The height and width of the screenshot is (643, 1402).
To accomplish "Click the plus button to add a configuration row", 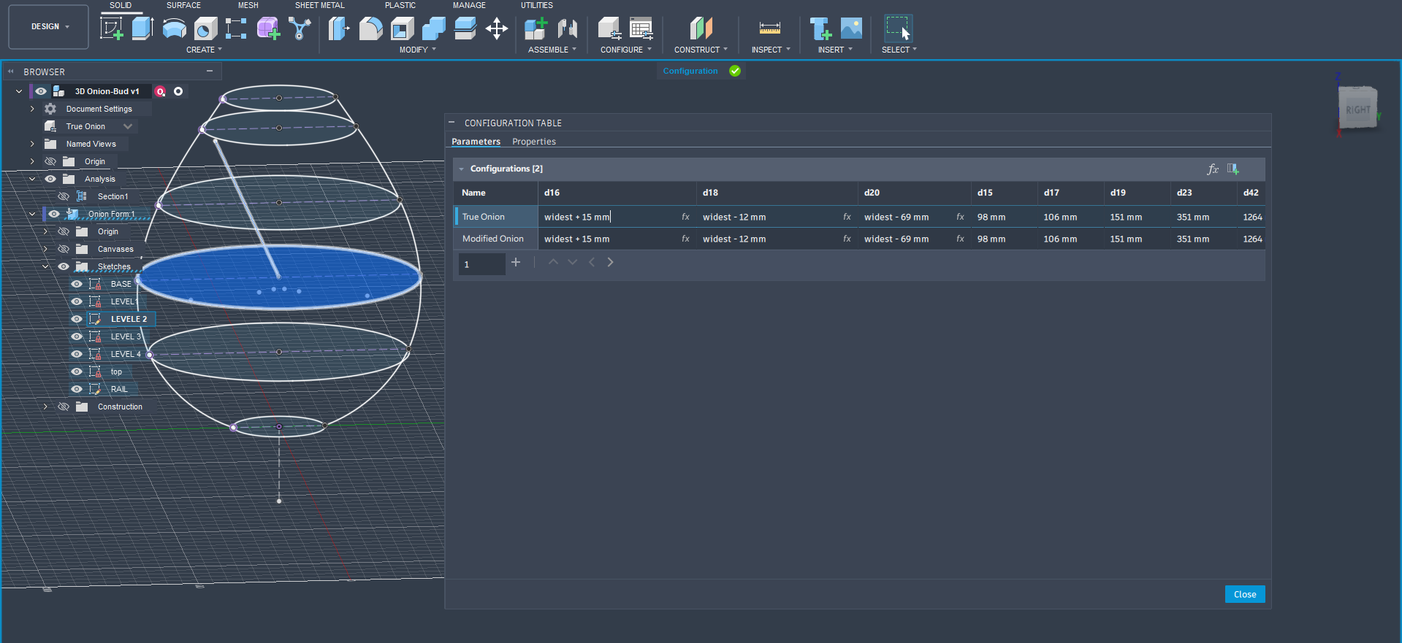I will (516, 262).
